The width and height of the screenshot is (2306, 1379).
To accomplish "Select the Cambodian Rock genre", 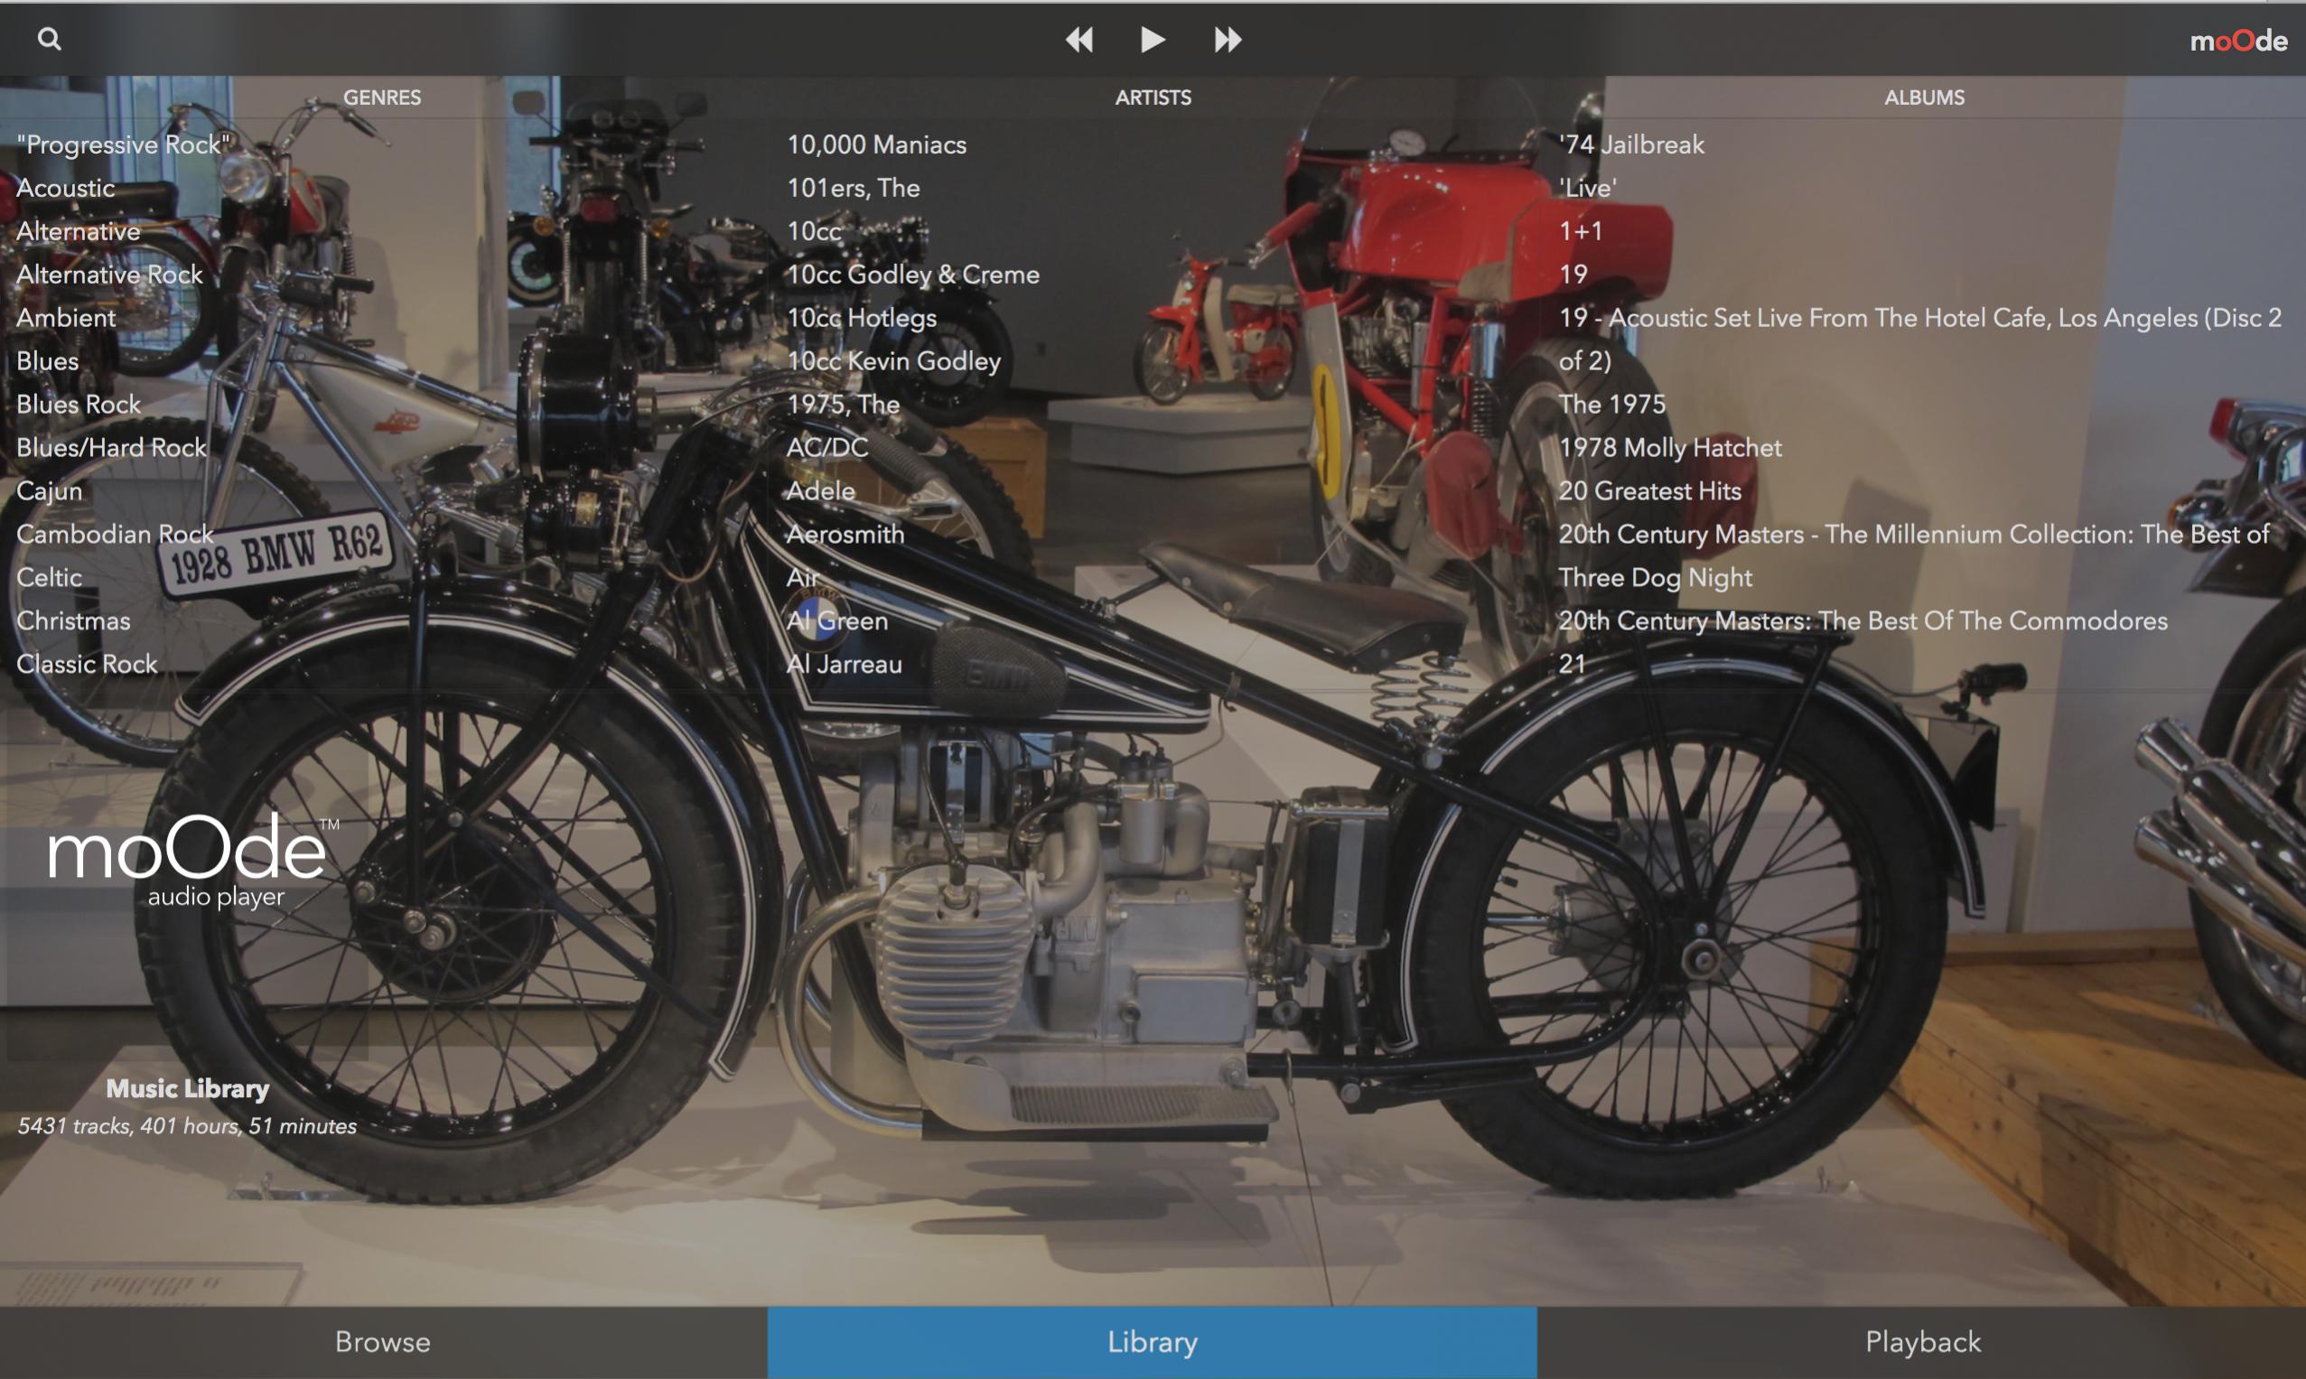I will click(116, 535).
